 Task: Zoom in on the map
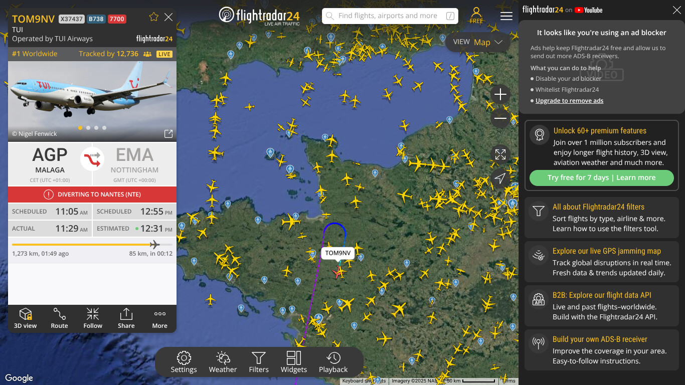(x=500, y=94)
